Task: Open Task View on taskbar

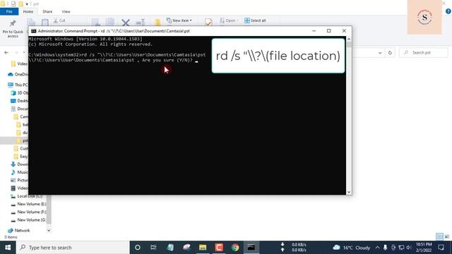Action: (153, 248)
